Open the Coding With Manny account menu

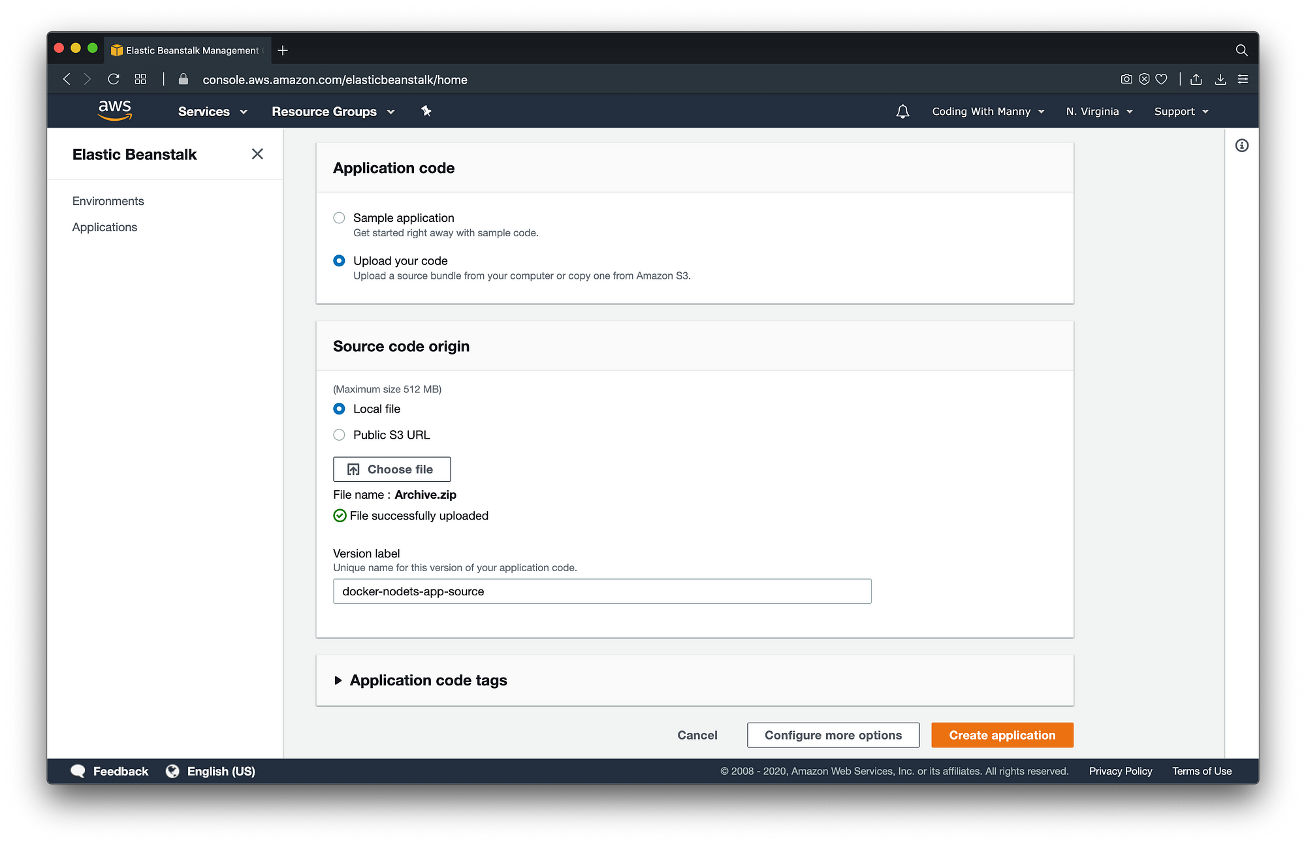pos(988,112)
